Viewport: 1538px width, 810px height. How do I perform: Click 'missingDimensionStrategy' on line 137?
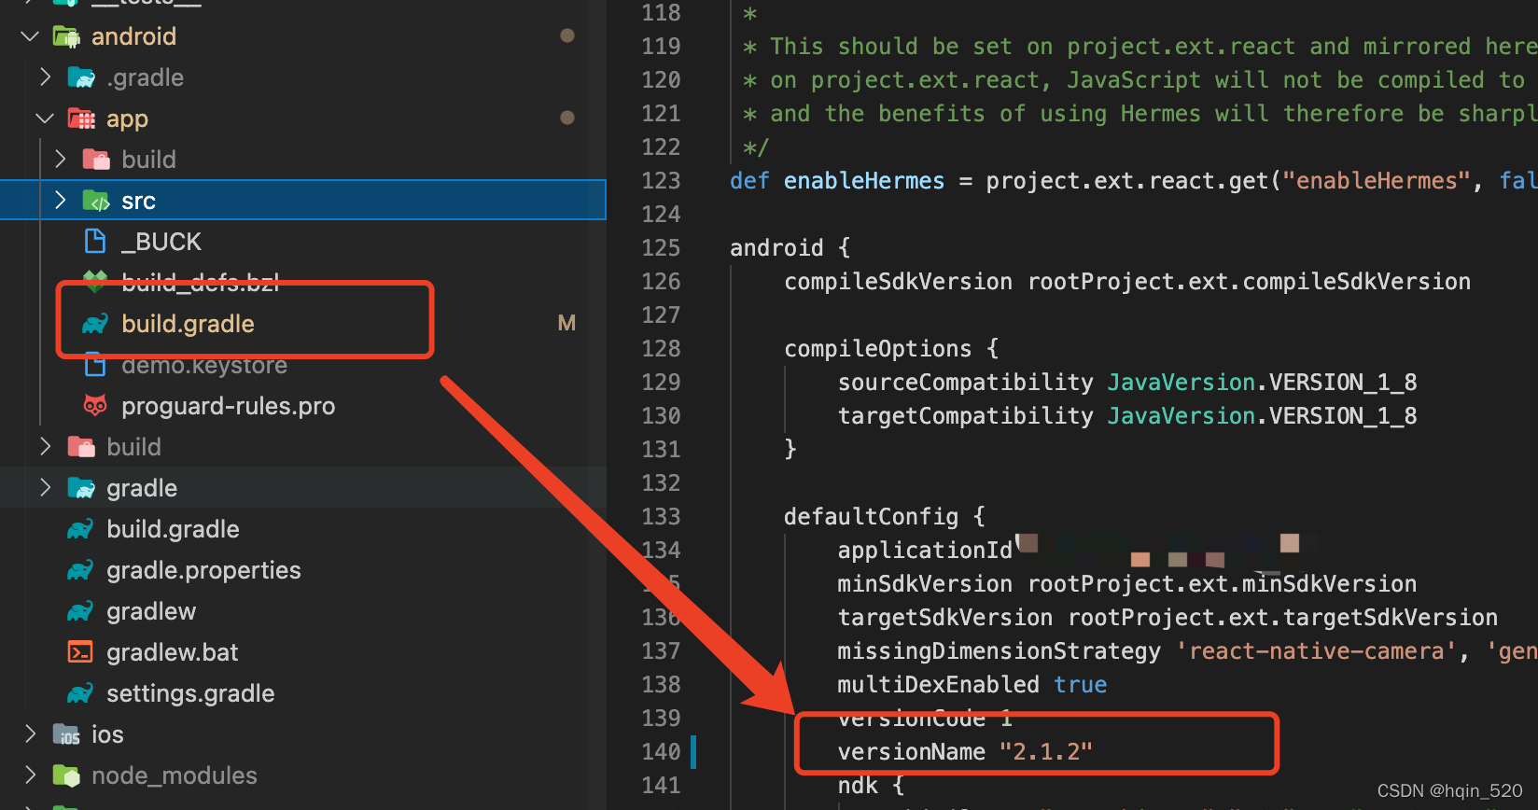click(x=1000, y=651)
